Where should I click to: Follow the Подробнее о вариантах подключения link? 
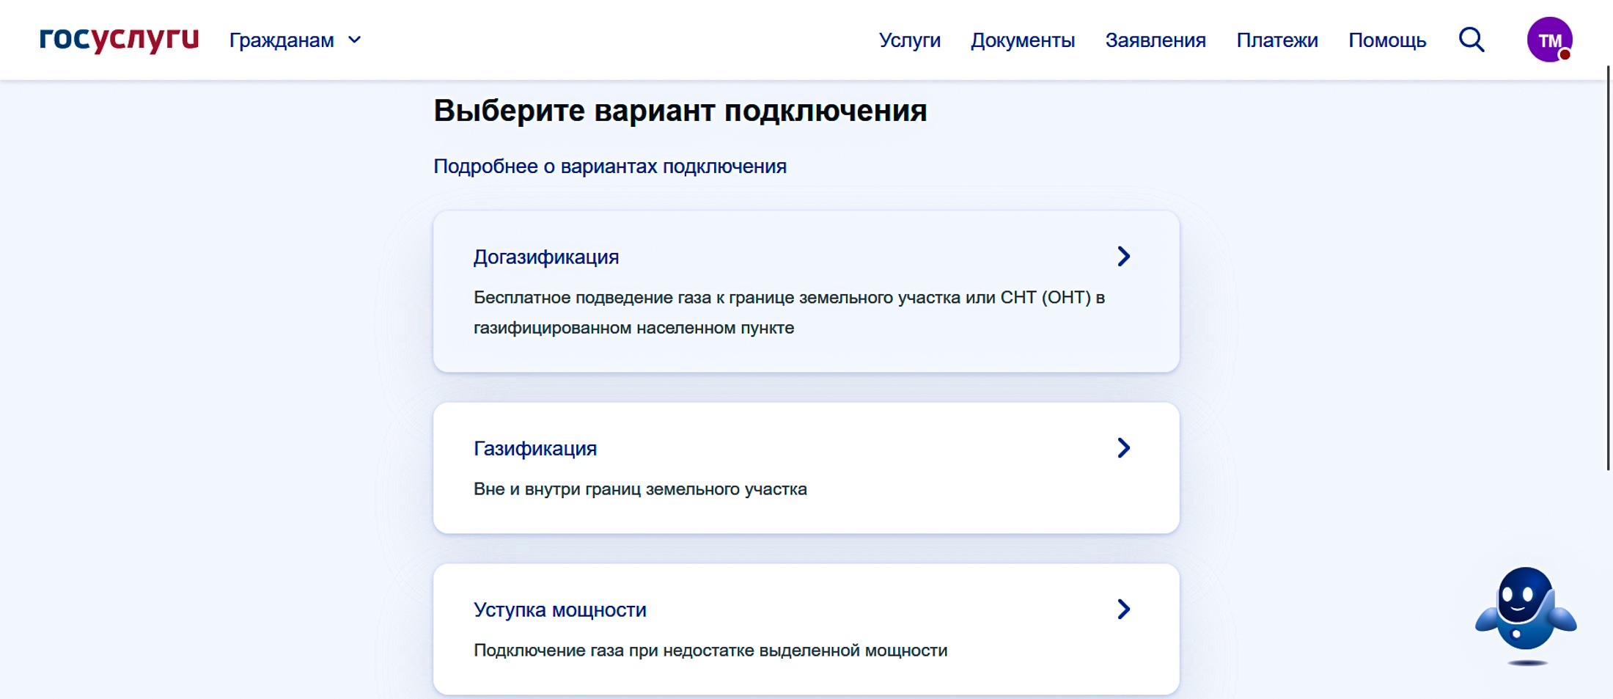tap(610, 166)
